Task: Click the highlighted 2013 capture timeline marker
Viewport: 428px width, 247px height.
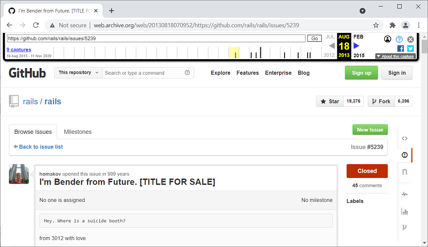Action: pyautogui.click(x=234, y=53)
